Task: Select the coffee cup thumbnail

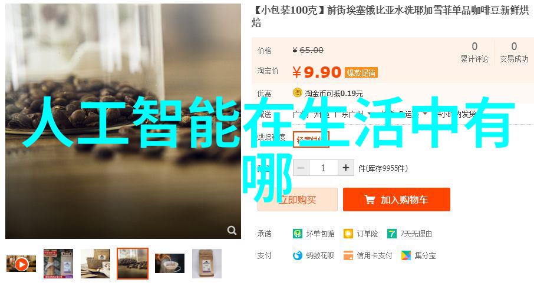Action: pos(170,264)
